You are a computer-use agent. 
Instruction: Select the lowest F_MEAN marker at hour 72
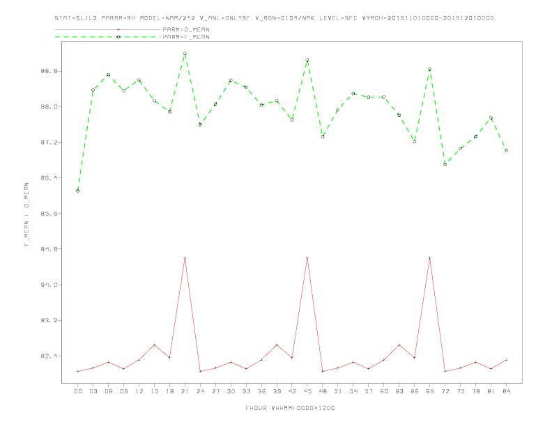445,164
